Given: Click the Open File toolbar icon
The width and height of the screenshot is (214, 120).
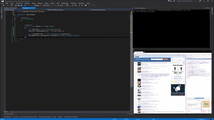Looking at the screenshot, I should click(x=16, y=5).
